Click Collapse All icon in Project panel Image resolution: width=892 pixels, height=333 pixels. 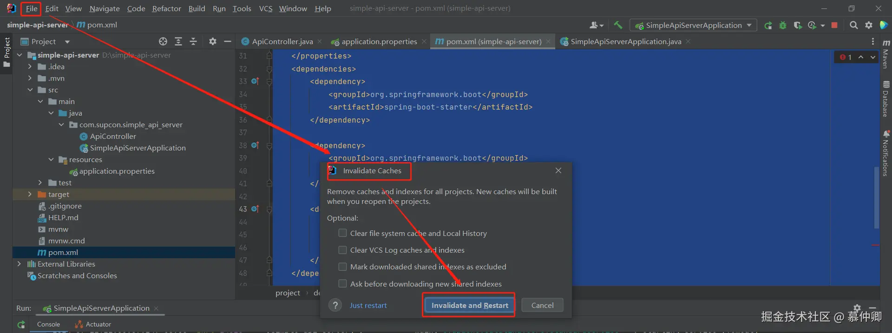coord(193,41)
